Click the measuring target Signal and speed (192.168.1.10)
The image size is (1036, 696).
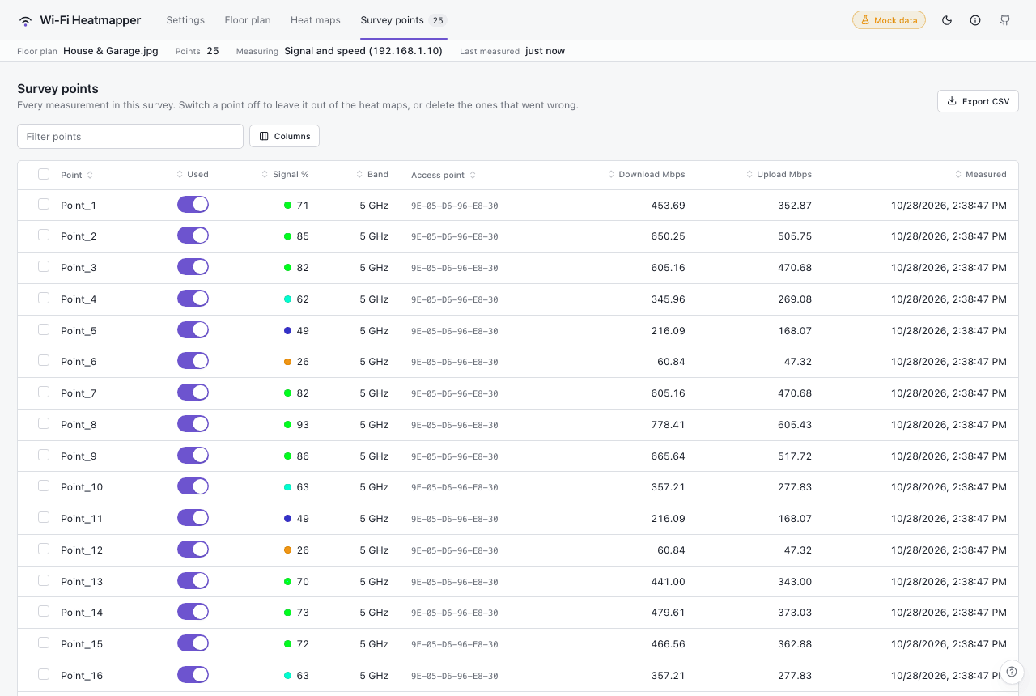click(x=363, y=51)
